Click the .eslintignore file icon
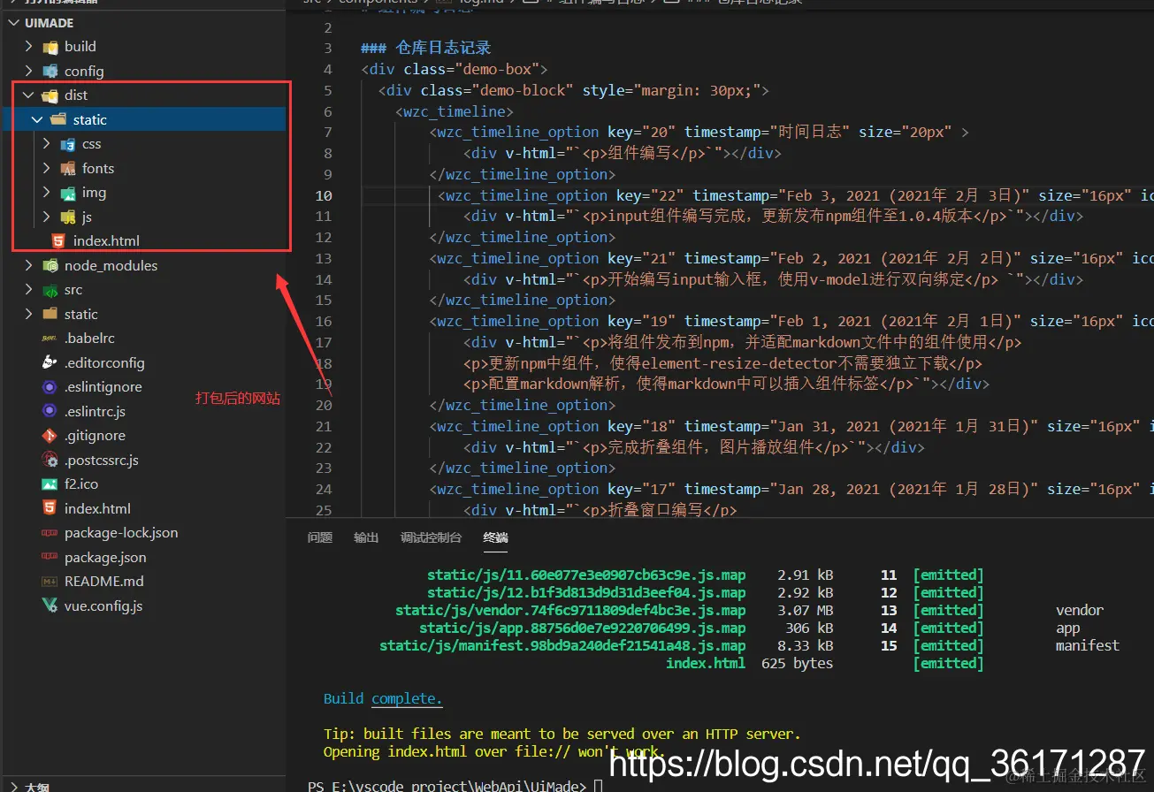 pos(50,387)
